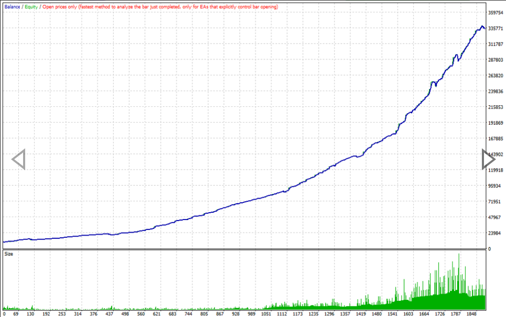The height and width of the screenshot is (317, 506).
Task: Select the 1112 x-axis label
Action: tap(282, 314)
